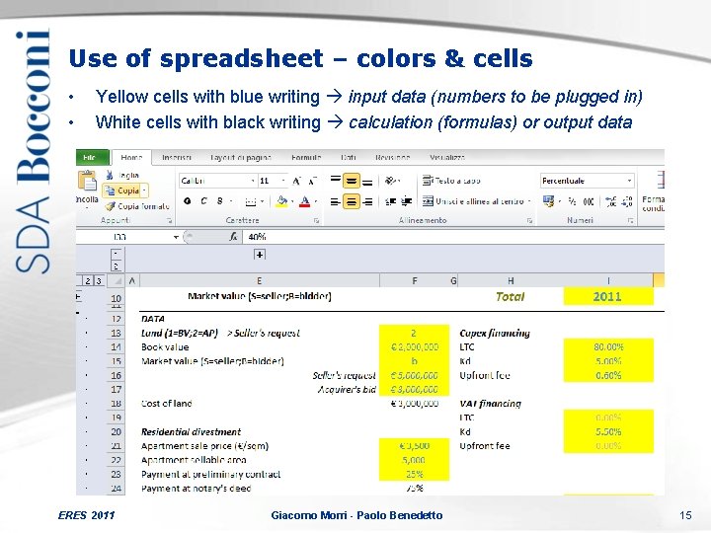This screenshot has height=533, width=711.
Task: Click outline level 2 button
Action: [x=88, y=281]
